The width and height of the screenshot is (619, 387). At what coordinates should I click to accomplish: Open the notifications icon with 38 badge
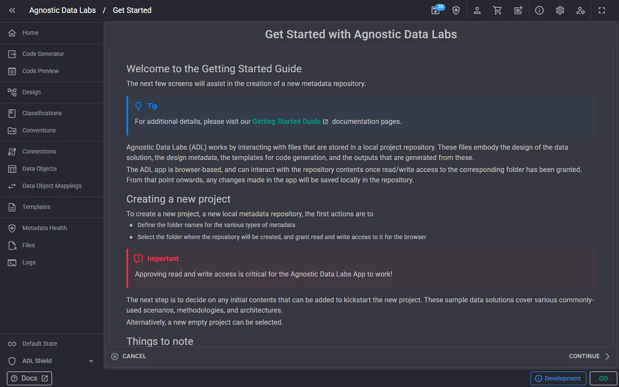[436, 10]
